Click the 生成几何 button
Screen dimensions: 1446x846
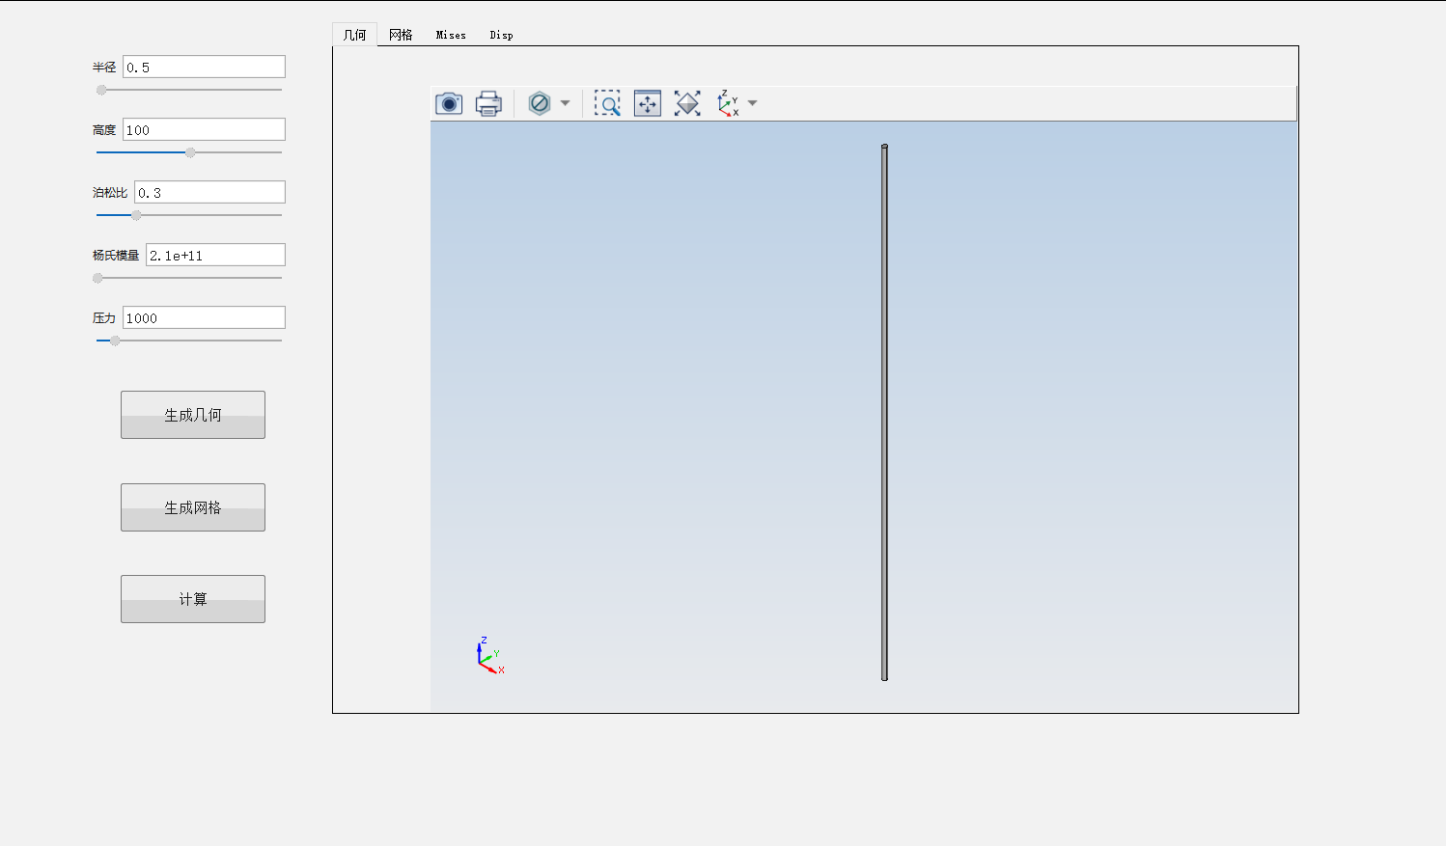193,415
